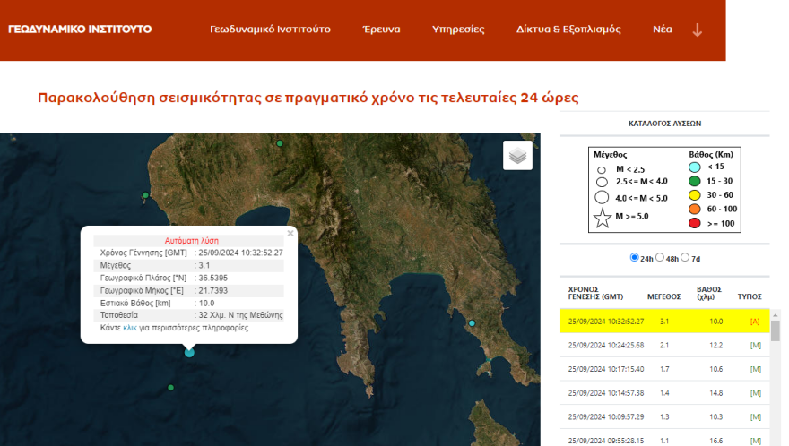Click red '>= 100' depth legend swatch
This screenshot has width=789, height=446.
694,223
